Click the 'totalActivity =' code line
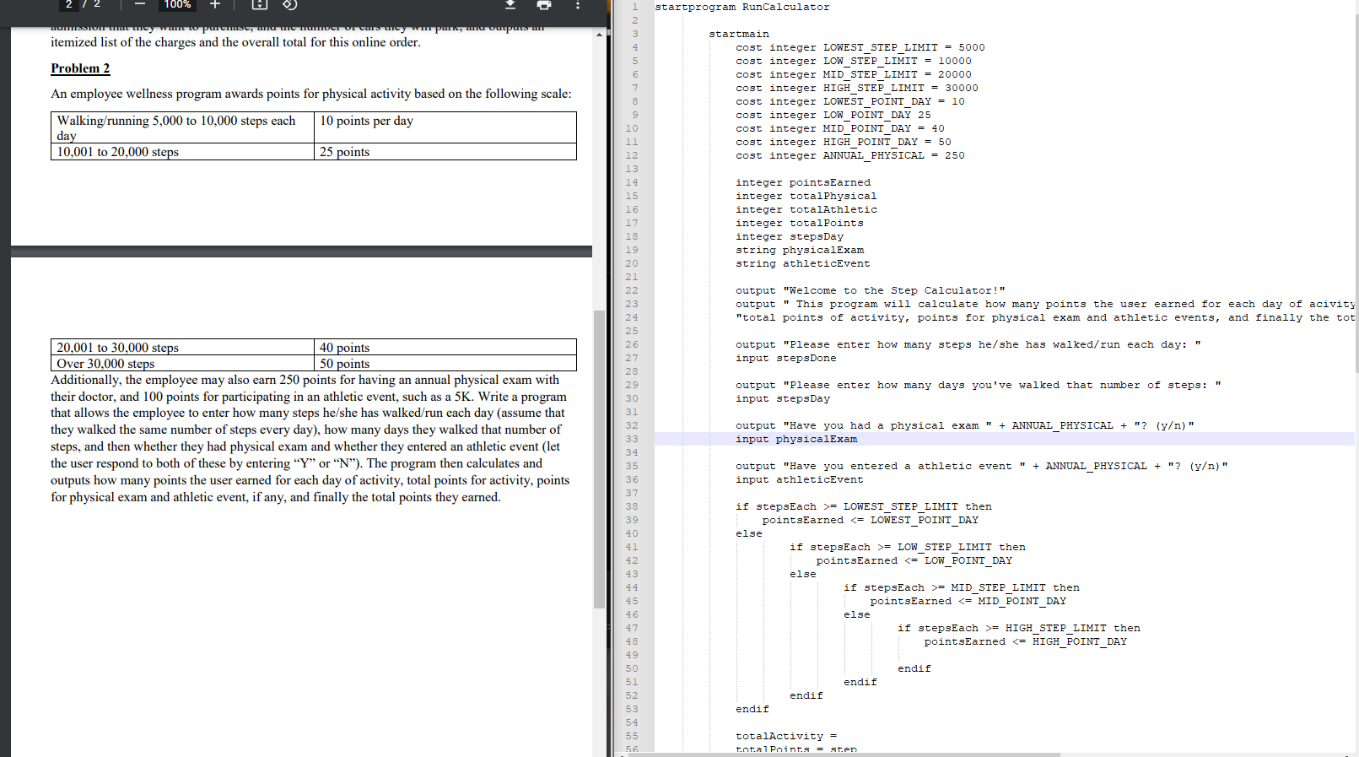 tap(786, 736)
